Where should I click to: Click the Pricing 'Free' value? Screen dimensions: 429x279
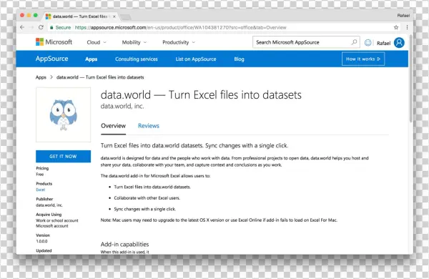(x=40, y=175)
